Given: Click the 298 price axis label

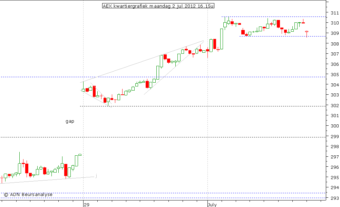Looking at the screenshot, I should pos(334,147).
